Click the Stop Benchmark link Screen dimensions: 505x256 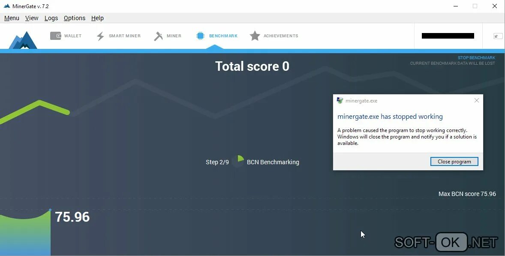point(476,57)
